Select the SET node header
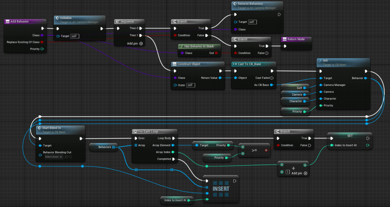Viewport: 390px width, 207px height. click(349, 135)
